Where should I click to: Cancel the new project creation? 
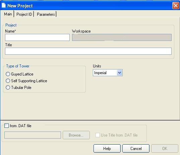pyautogui.click(x=136, y=148)
